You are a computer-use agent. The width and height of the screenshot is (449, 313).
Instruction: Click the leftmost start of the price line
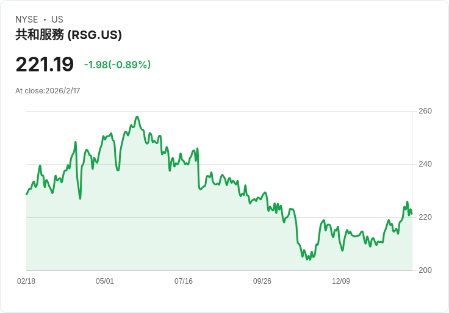(26, 194)
